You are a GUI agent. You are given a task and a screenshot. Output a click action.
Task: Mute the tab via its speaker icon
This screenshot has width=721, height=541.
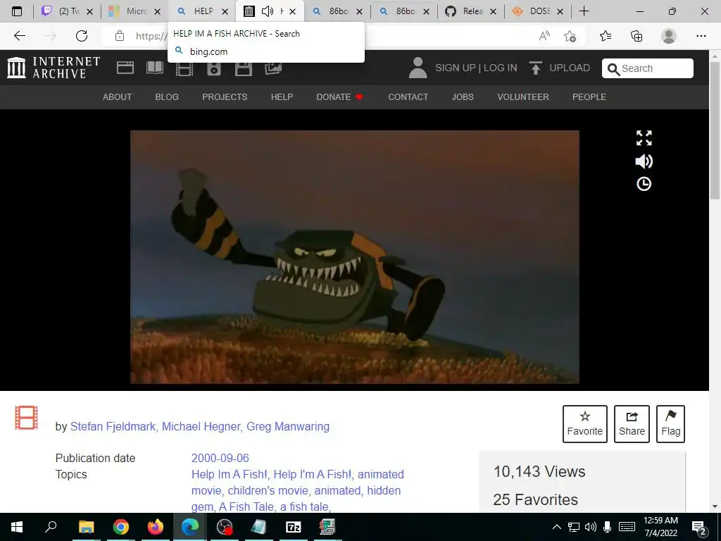[267, 11]
